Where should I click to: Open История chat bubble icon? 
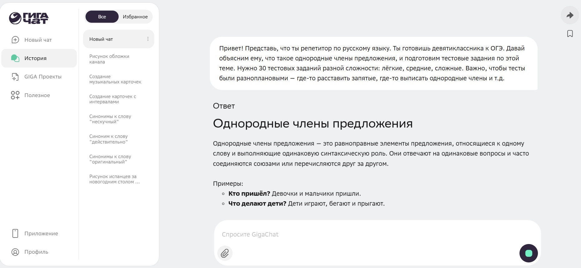coord(15,58)
